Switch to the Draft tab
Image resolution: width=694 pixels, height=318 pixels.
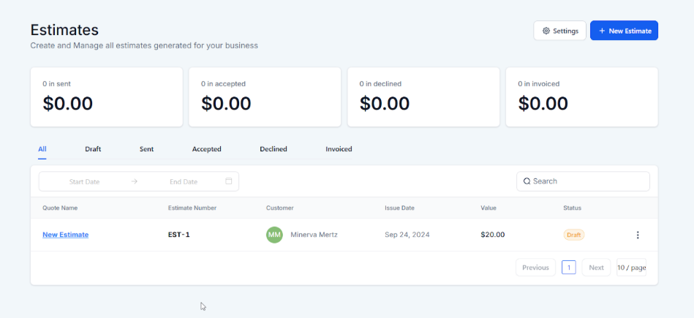[x=93, y=149]
